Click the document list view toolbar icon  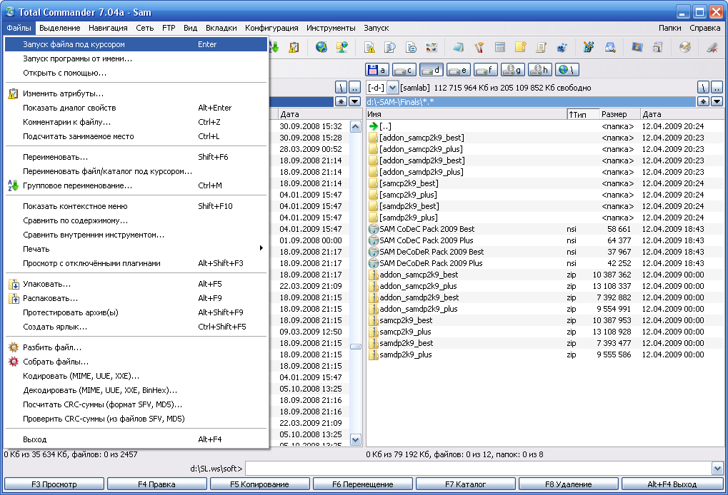(x=411, y=47)
